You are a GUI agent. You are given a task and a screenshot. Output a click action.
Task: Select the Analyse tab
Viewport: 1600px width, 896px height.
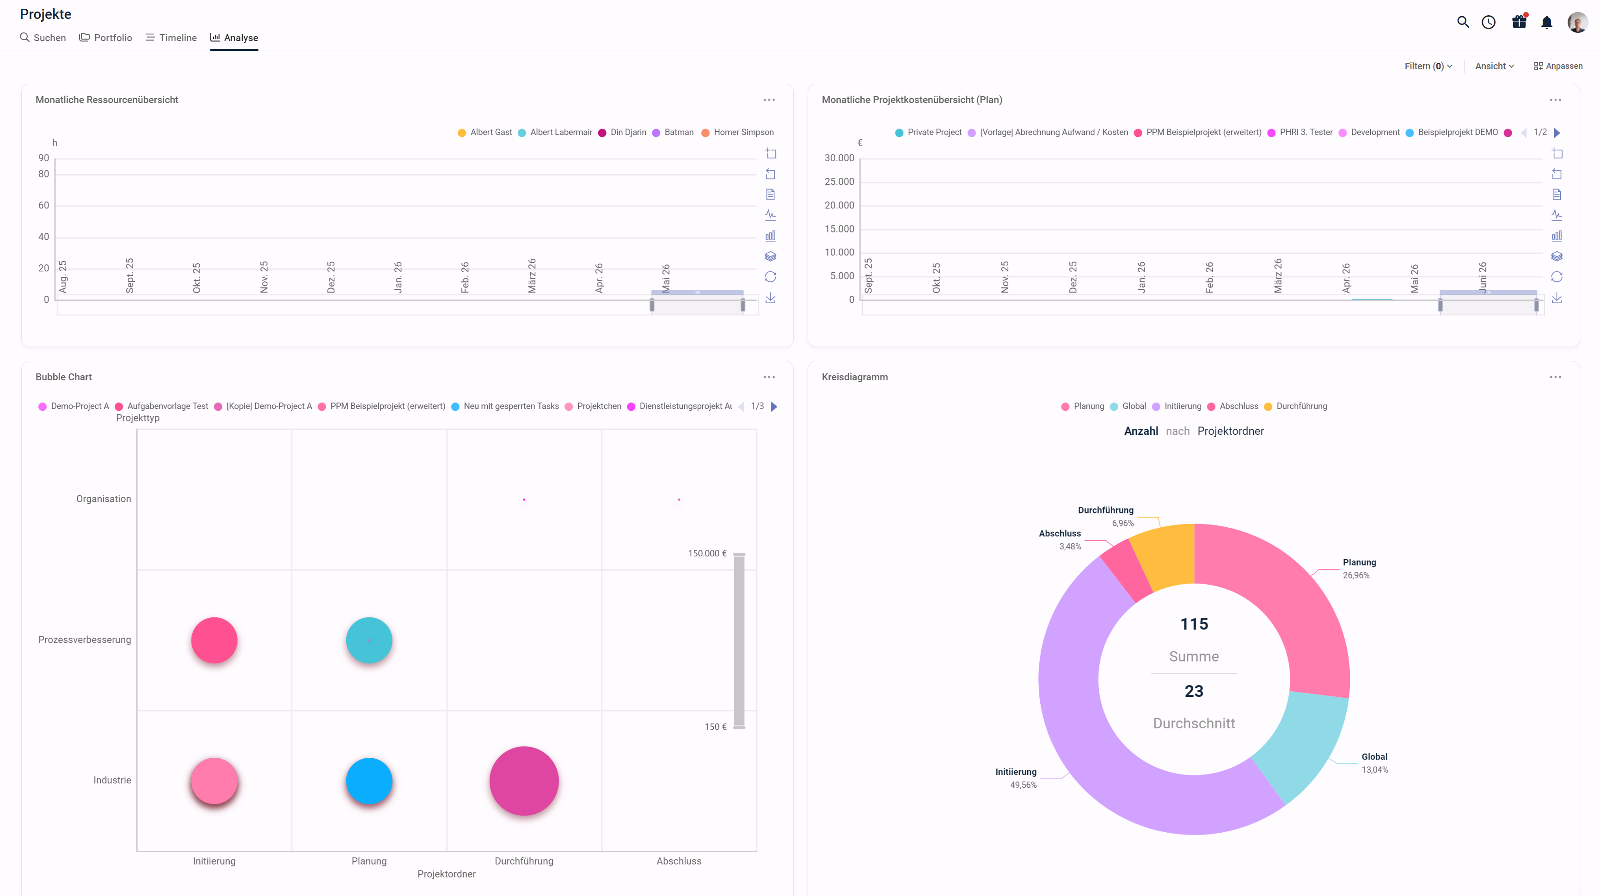[x=234, y=38]
